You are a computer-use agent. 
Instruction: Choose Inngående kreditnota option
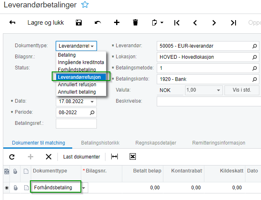pyautogui.click(x=81, y=62)
